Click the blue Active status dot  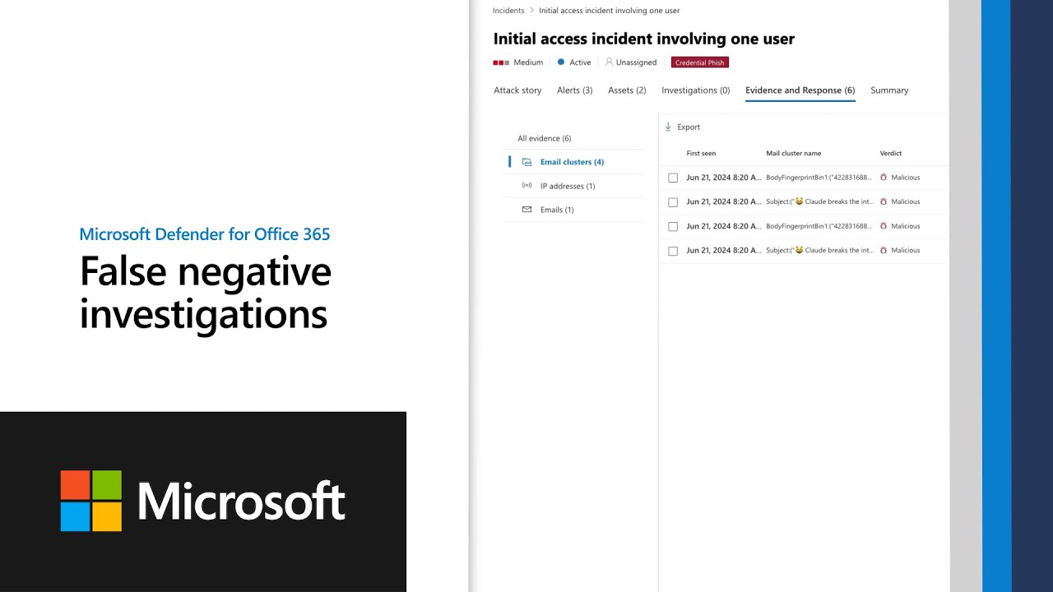(561, 62)
